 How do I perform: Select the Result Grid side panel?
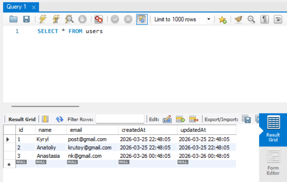[273, 130]
